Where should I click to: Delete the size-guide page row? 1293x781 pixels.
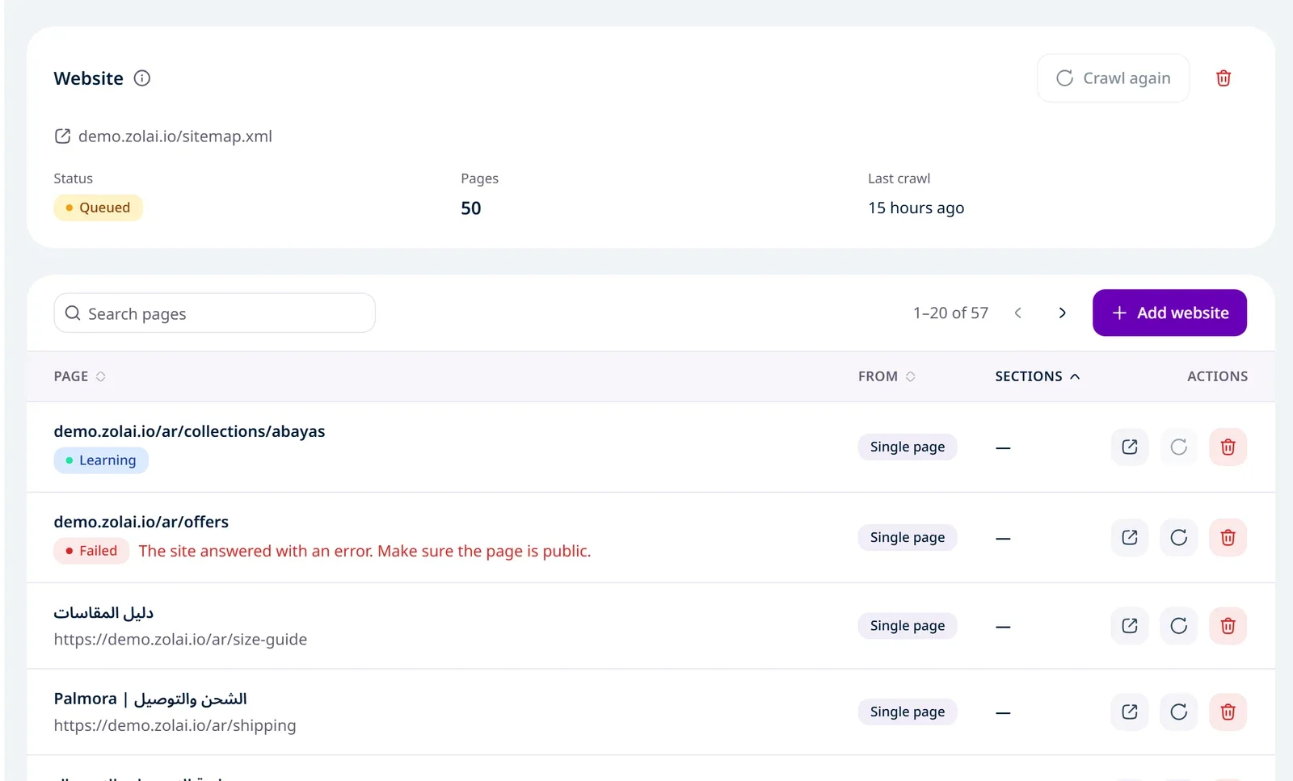pos(1228,626)
